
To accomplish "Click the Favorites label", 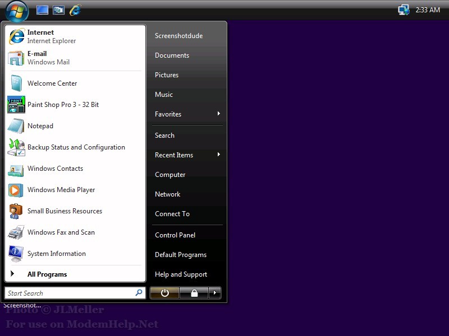I will (168, 114).
